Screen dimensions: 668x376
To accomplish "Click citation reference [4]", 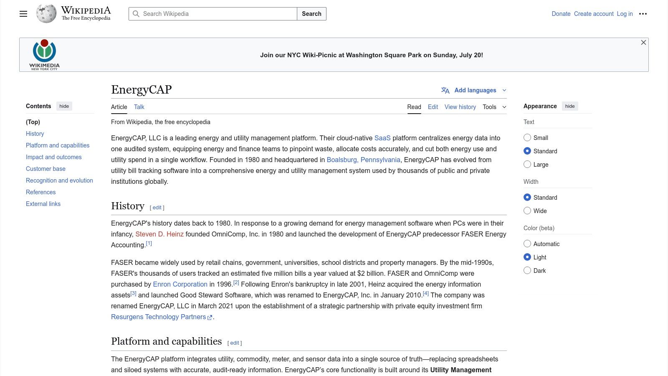I will tap(426, 293).
